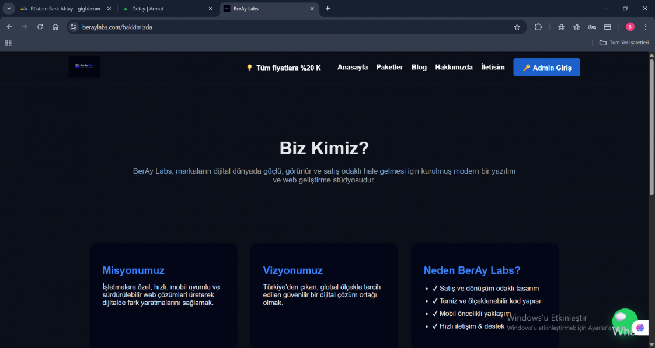This screenshot has width=655, height=348.
Task: Open the tab search chevron
Action: coord(8,8)
